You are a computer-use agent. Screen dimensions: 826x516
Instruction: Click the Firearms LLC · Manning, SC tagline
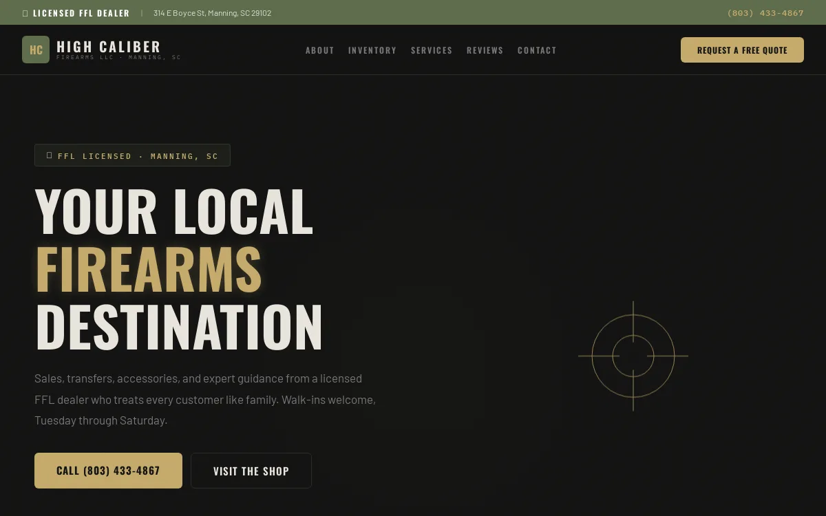118,58
